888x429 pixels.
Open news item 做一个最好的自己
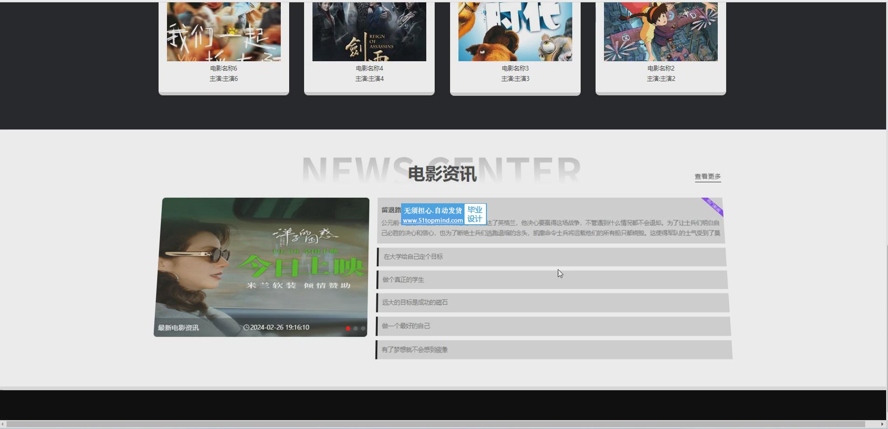[553, 326]
